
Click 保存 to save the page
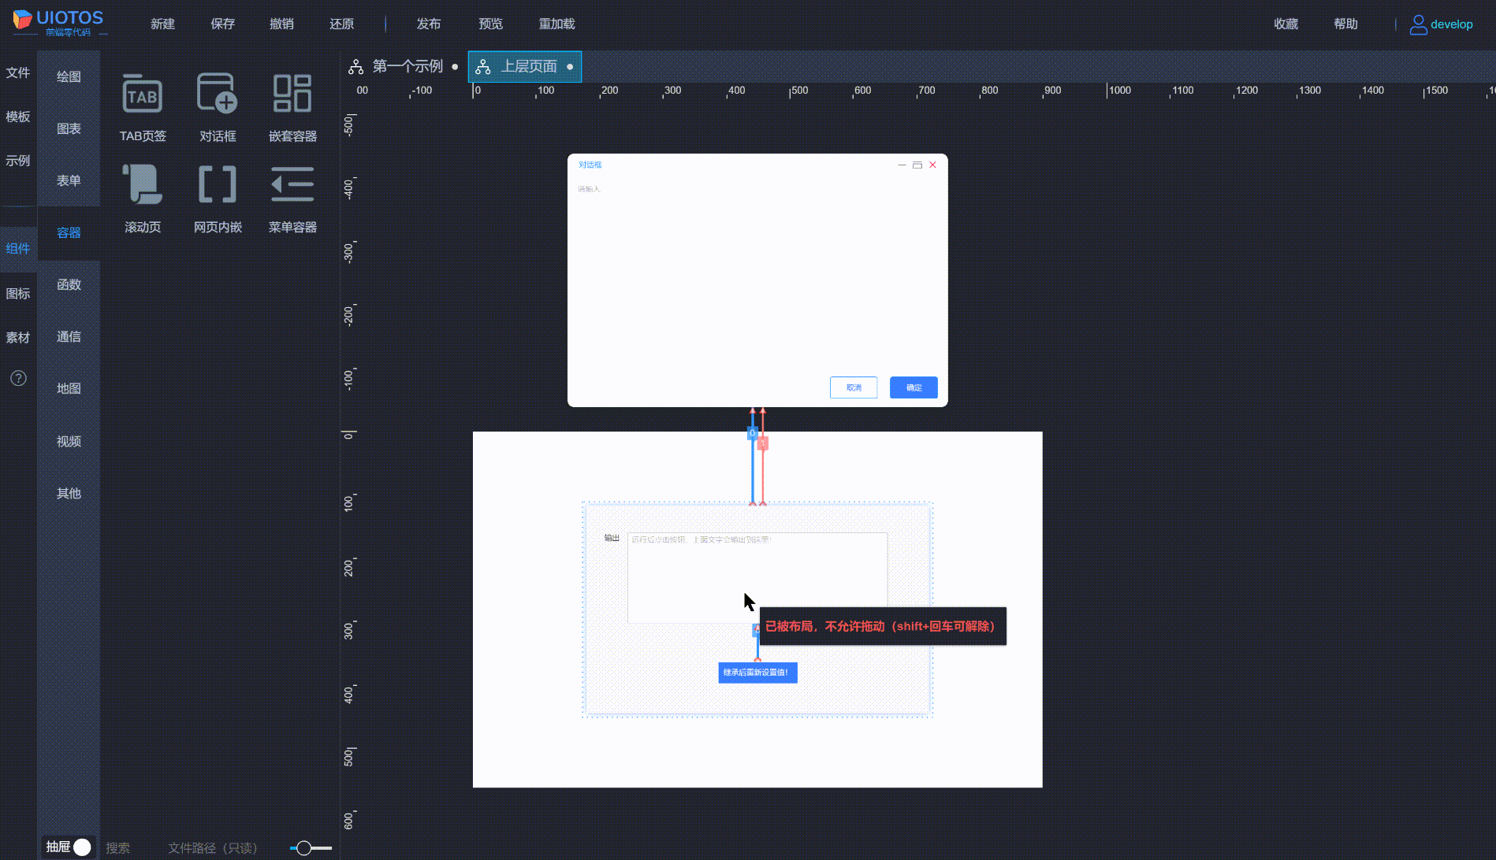point(223,24)
